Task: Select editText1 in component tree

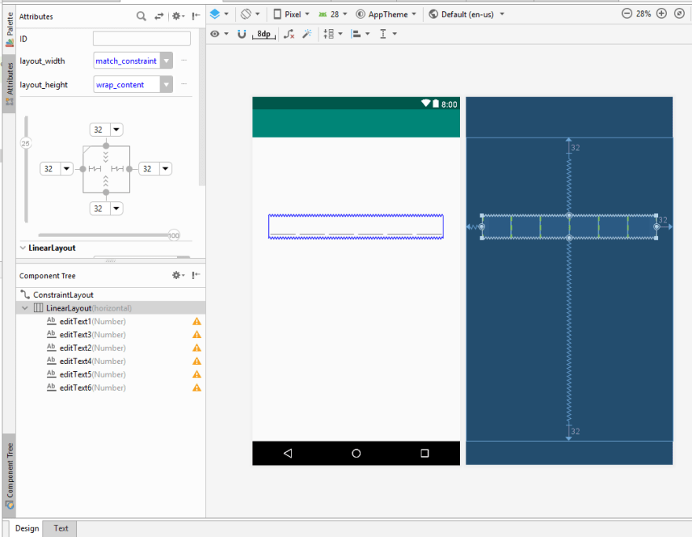Action: coord(86,322)
